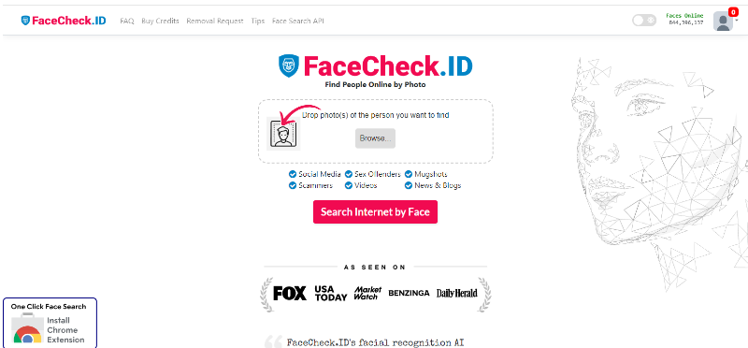Open Removal Request in the navigation
748x348 pixels.
[215, 21]
